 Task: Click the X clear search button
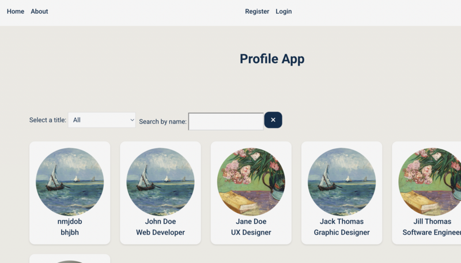coord(273,120)
